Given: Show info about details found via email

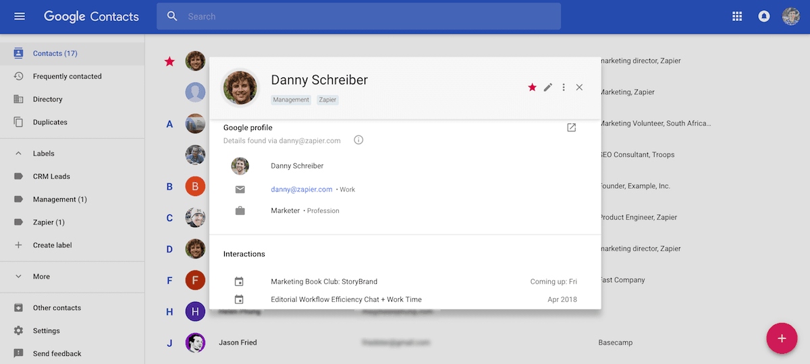Looking at the screenshot, I should pos(358,140).
